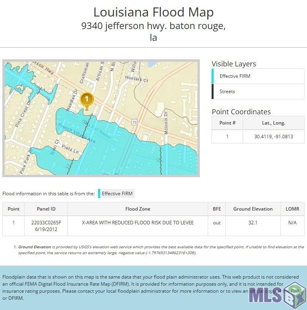This screenshot has width=307, height=310.
Task: Click the cyan Effective FIRM legend swatch
Action: pos(99,193)
